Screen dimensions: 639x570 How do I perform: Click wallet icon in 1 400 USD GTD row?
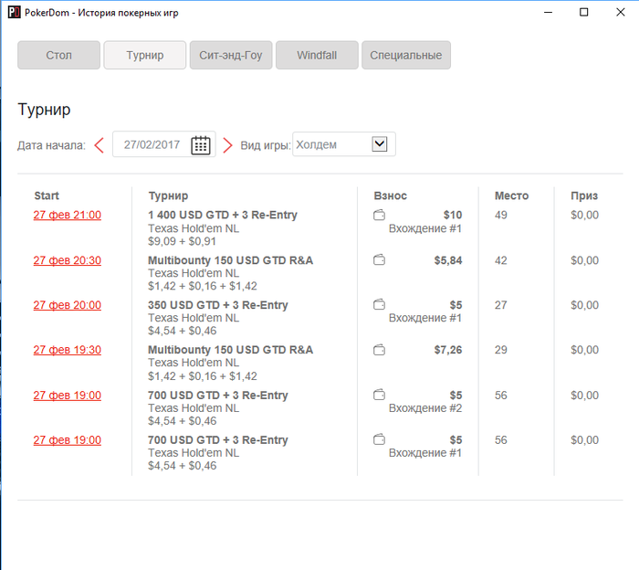tap(379, 215)
